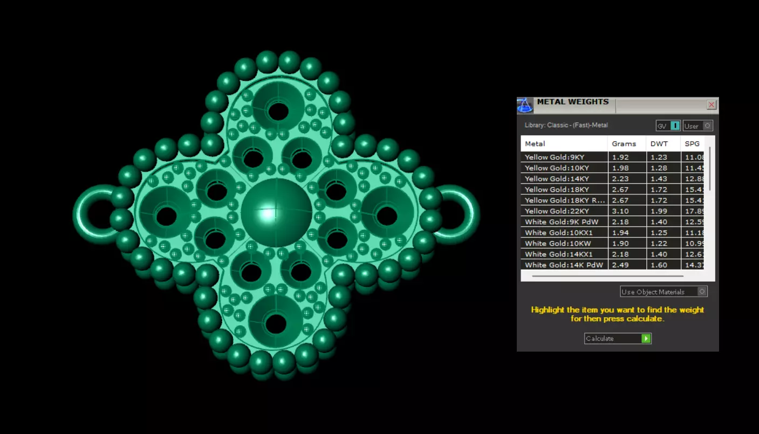This screenshot has height=434, width=759.
Task: Sort by the DWT column header
Action: tap(664, 144)
